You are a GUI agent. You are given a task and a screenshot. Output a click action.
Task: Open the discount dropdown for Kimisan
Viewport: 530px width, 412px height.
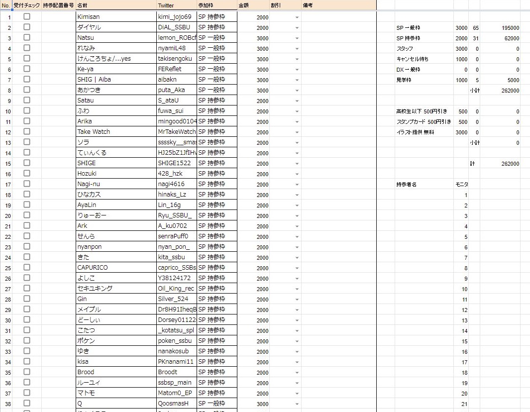(x=297, y=17)
